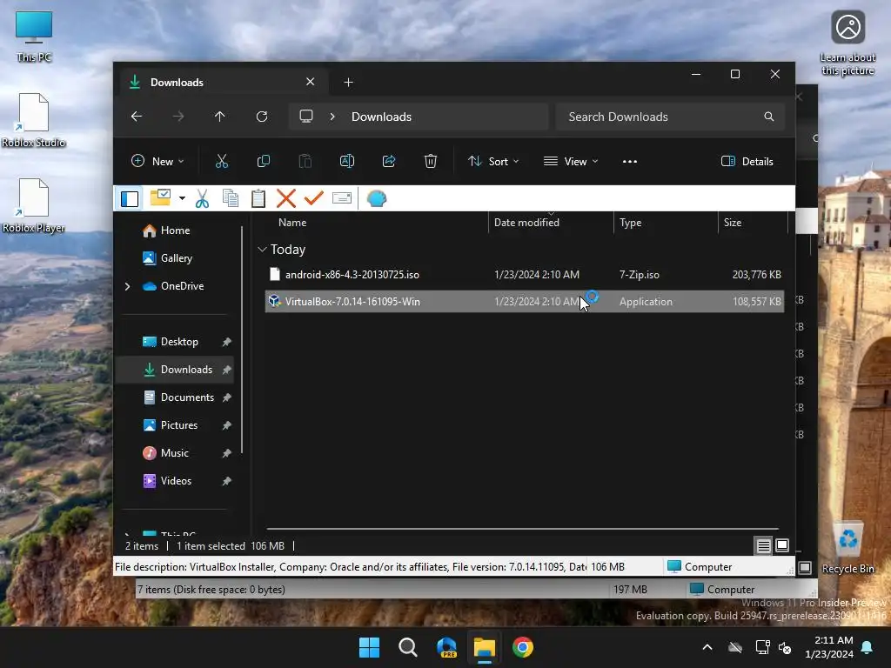Click the Share icon in the command bar
Viewport: 891px width, 668px height.
point(389,161)
